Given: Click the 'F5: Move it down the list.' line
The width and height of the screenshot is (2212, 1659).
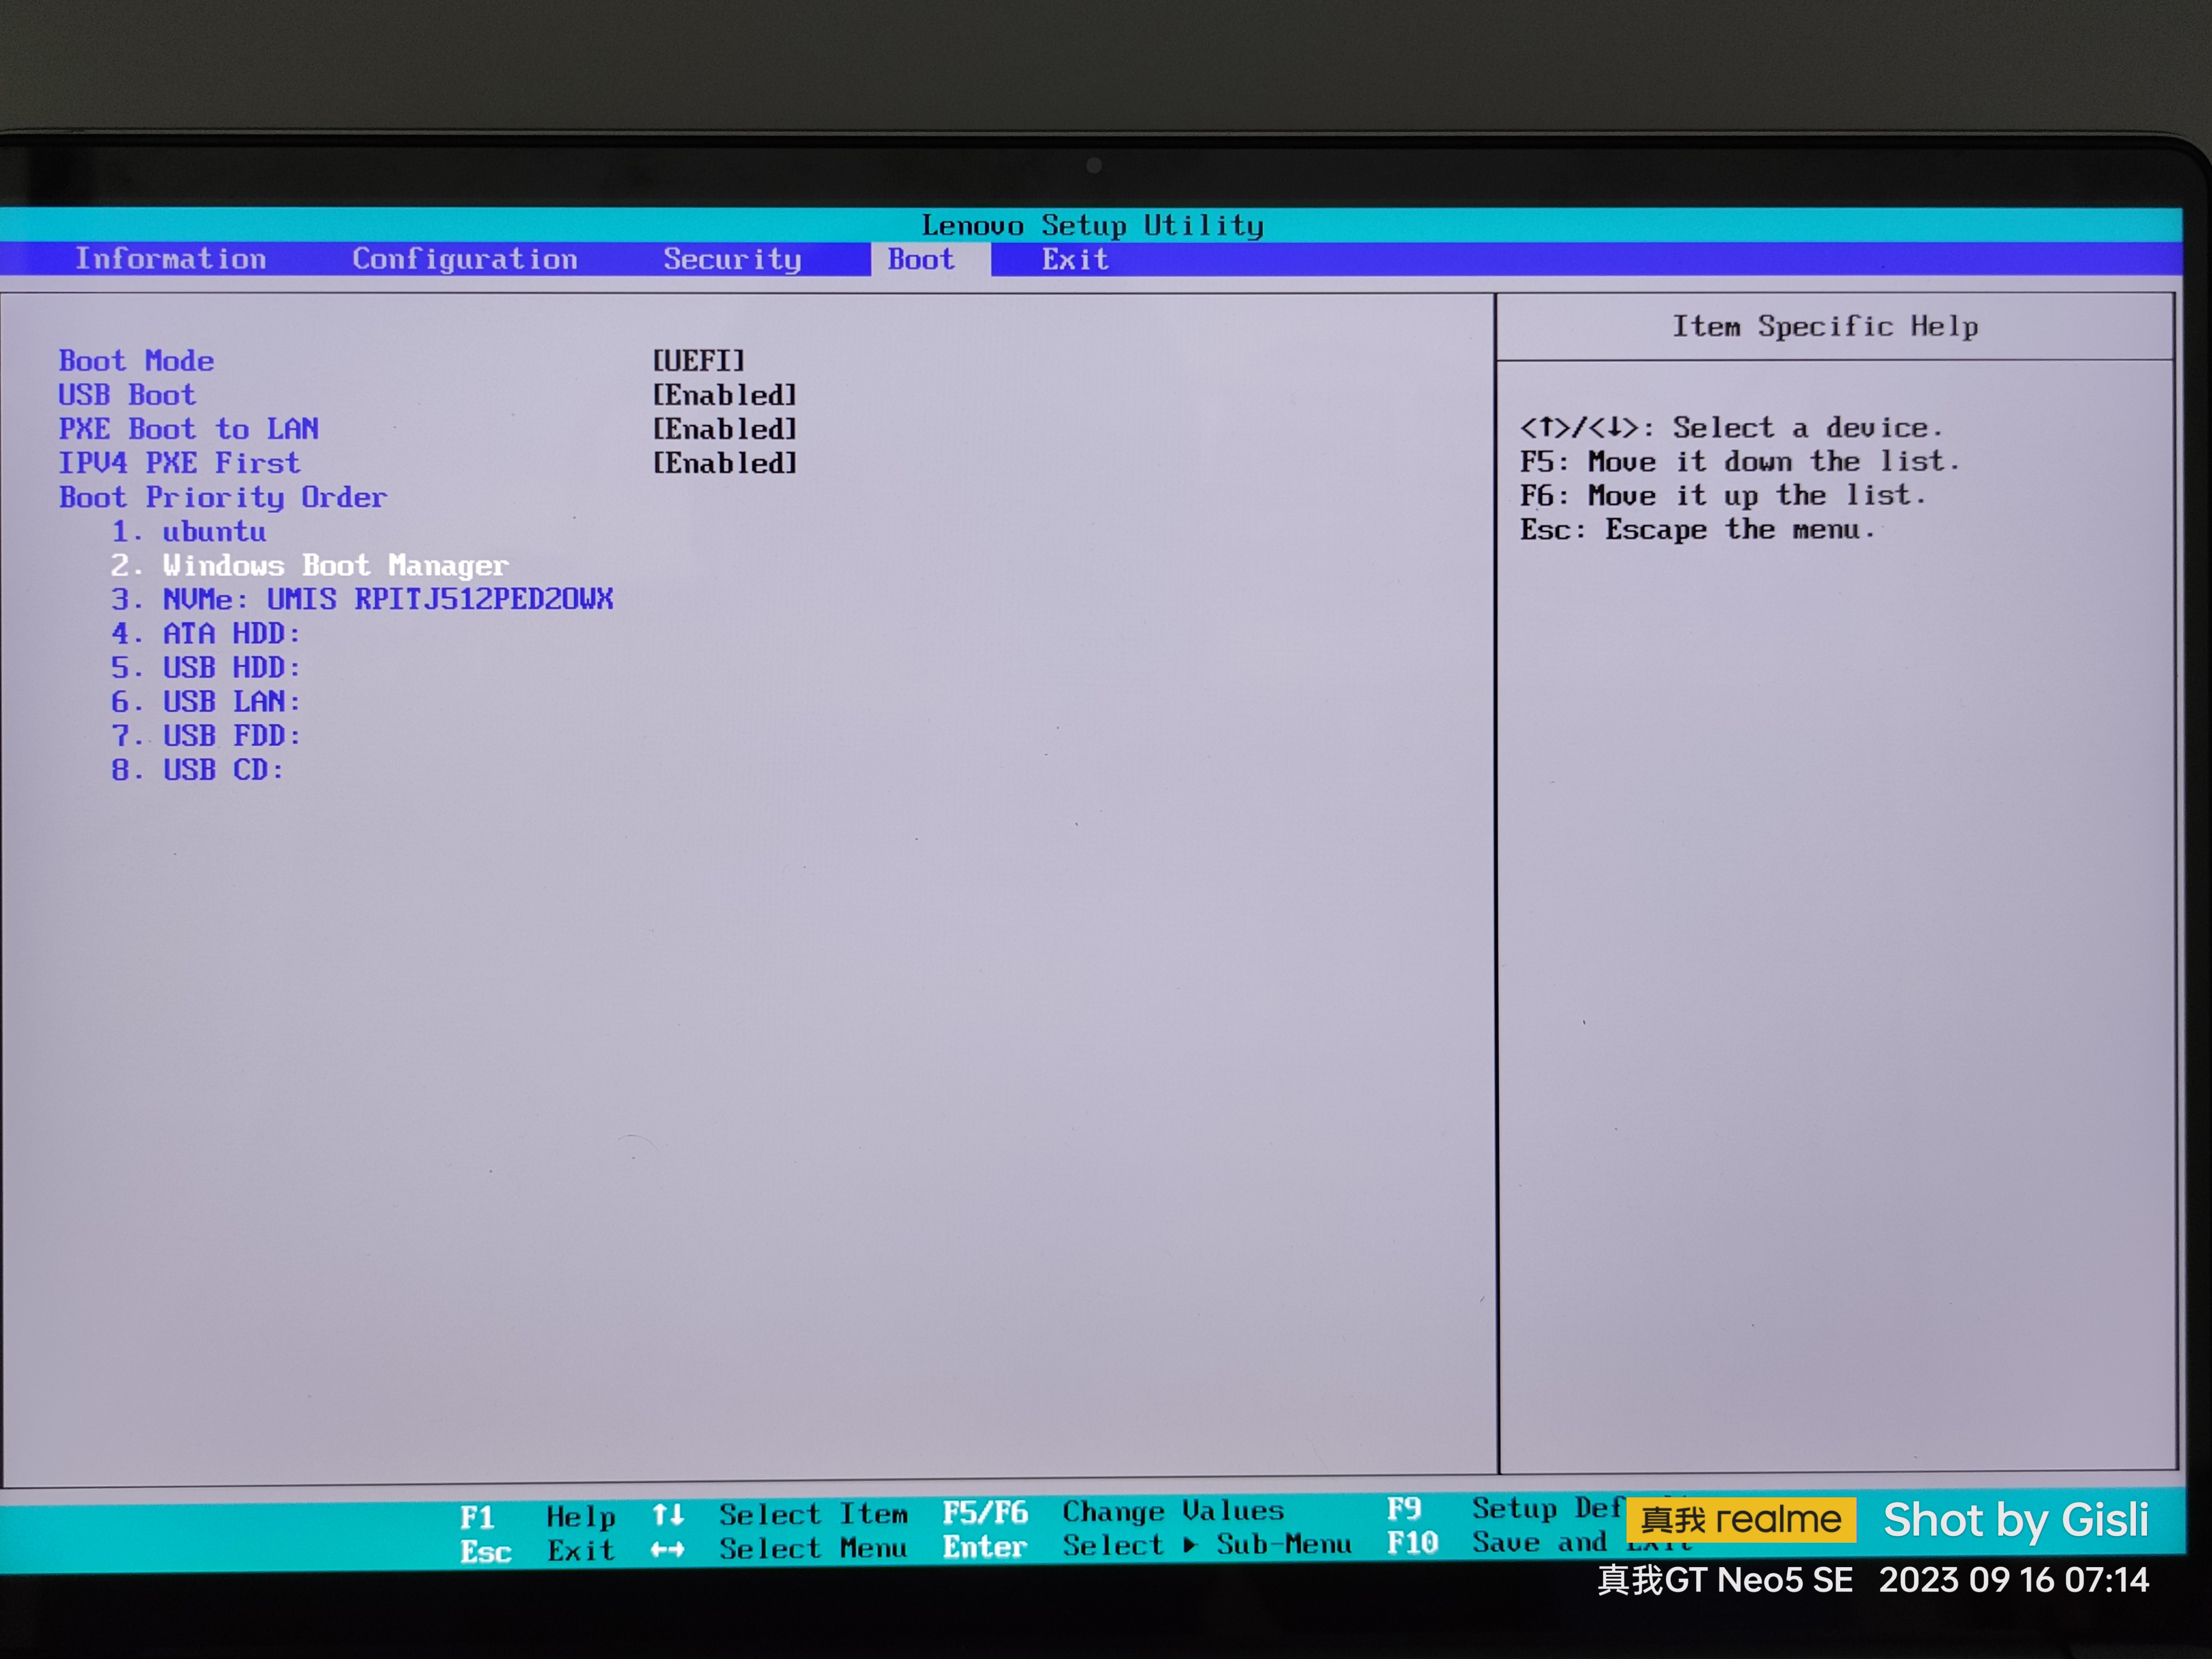Looking at the screenshot, I should pos(1740,462).
